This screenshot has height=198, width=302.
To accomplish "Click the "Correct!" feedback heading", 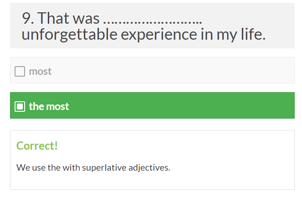I will click(x=37, y=146).
